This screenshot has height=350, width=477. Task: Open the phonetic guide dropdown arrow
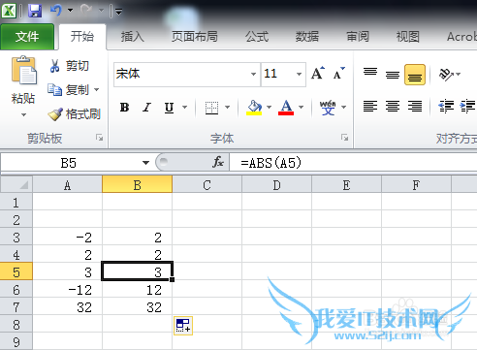pyautogui.click(x=343, y=107)
